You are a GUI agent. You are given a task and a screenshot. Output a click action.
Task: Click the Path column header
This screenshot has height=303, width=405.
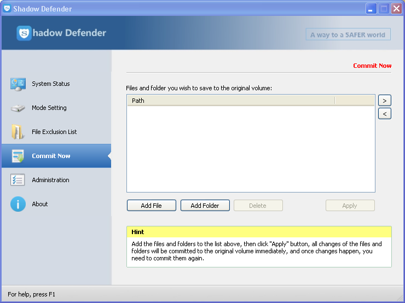[x=231, y=101]
